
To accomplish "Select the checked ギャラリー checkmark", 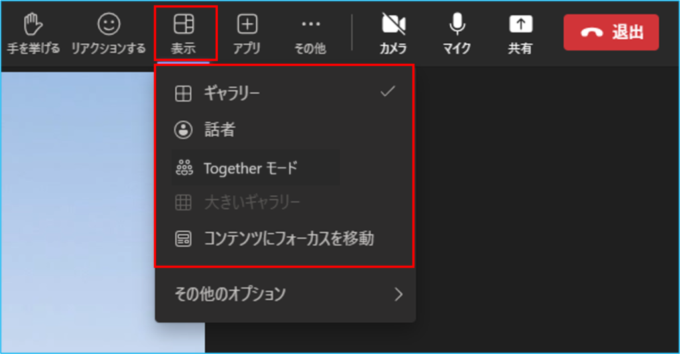I will pos(388,92).
